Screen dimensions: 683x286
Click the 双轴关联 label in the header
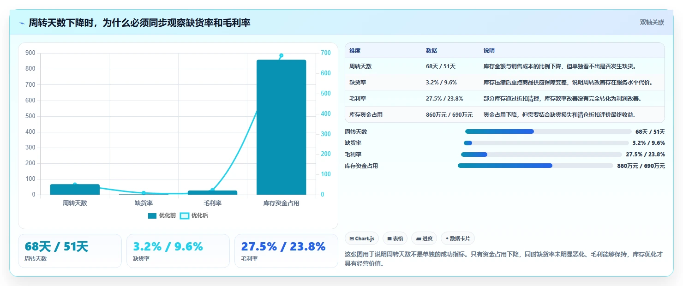(652, 23)
